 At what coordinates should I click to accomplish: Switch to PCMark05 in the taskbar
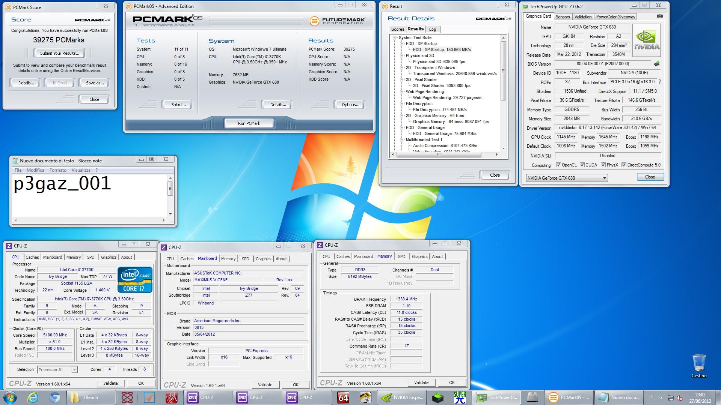(x=569, y=397)
